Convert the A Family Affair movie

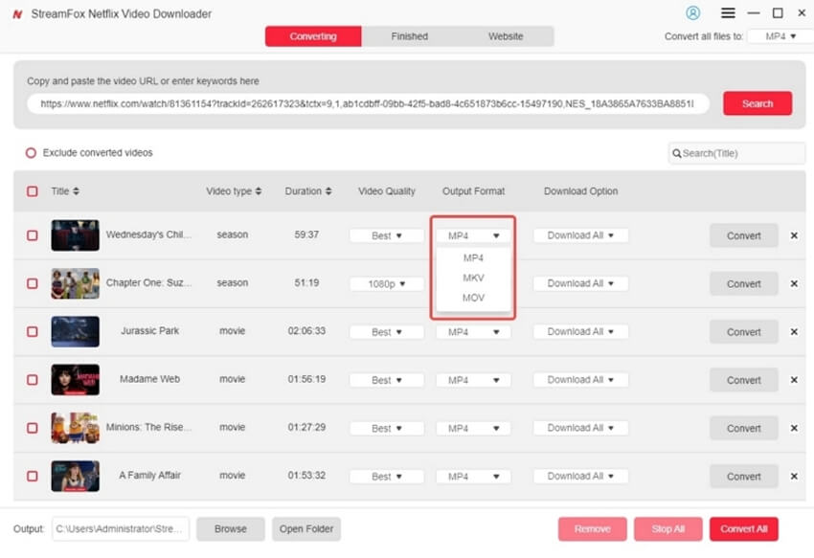(x=743, y=476)
